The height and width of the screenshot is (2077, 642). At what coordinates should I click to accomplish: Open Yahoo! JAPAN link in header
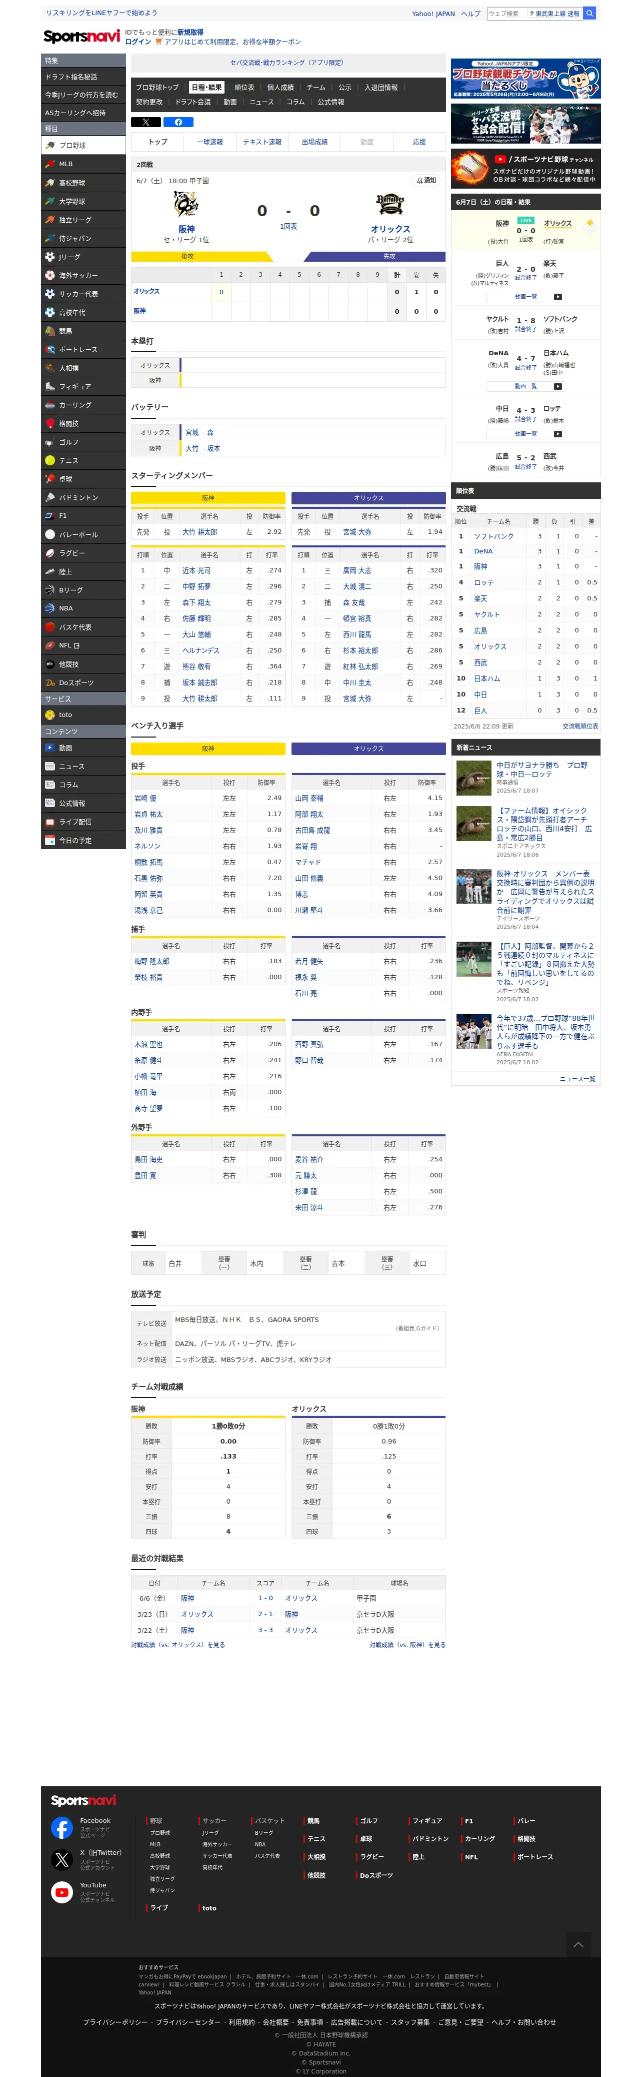(x=433, y=14)
